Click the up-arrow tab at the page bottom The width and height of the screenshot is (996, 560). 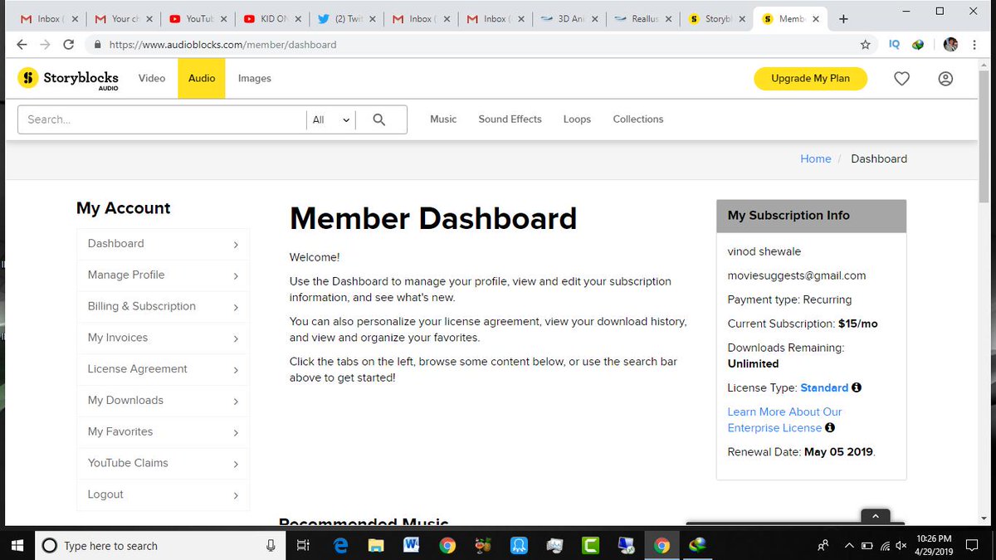coord(875,516)
